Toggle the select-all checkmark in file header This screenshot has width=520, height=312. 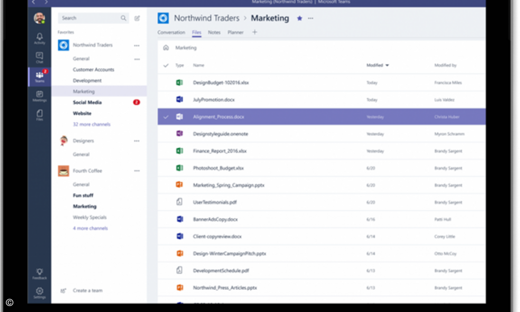(x=166, y=65)
